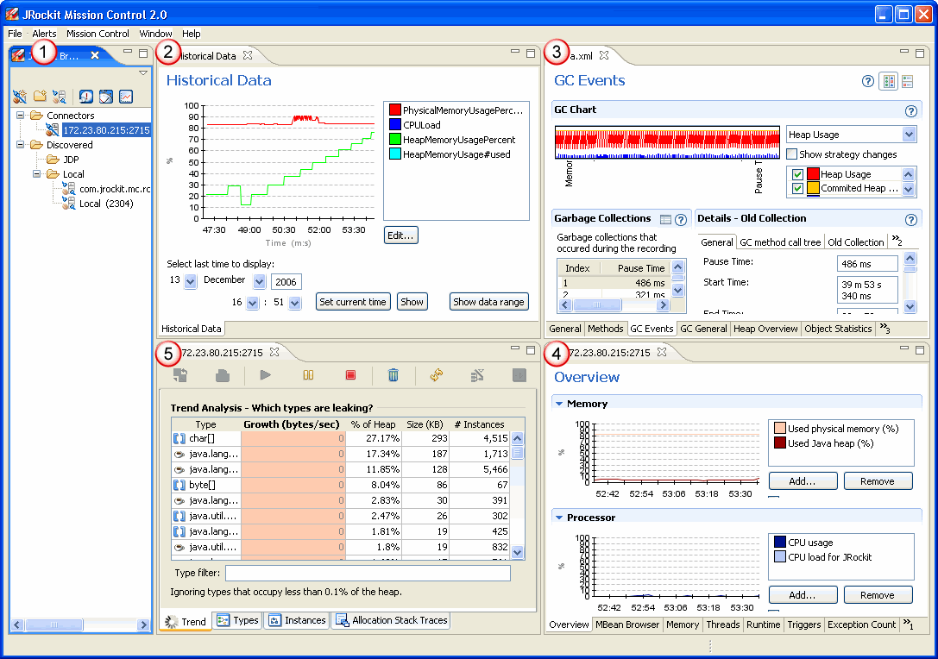938x659 pixels.
Task: Open help for Garbage Collections section
Action: [x=680, y=219]
